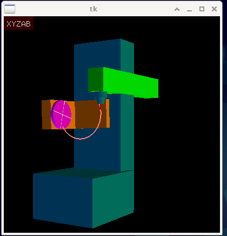Image resolution: width=227 pixels, height=236 pixels.
Task: Click the tk title bar text
Action: (x=94, y=9)
